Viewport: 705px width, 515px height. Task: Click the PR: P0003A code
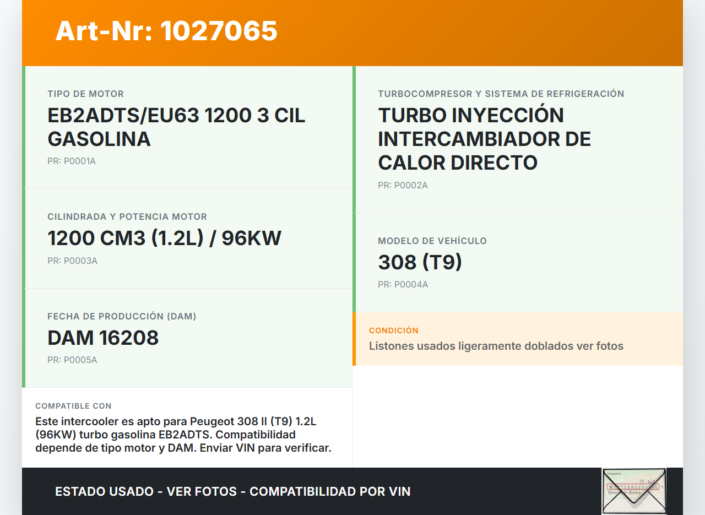pyautogui.click(x=72, y=261)
